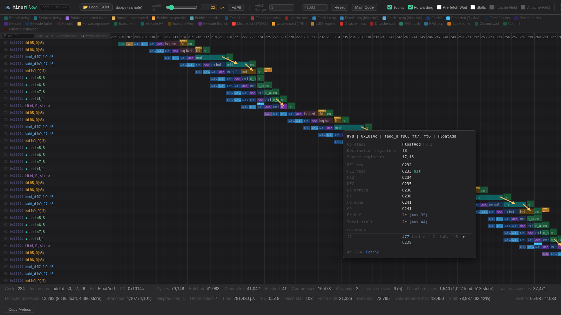Select instruction row 65 fld ft5, 0(s5)

tap(55, 43)
